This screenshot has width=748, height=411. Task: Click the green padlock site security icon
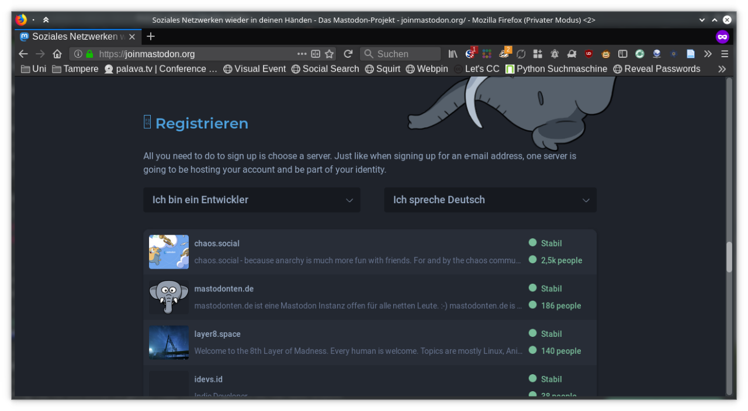[x=89, y=54]
